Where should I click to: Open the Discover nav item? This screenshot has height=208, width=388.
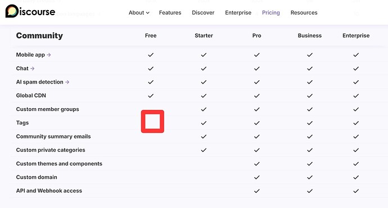tap(203, 12)
